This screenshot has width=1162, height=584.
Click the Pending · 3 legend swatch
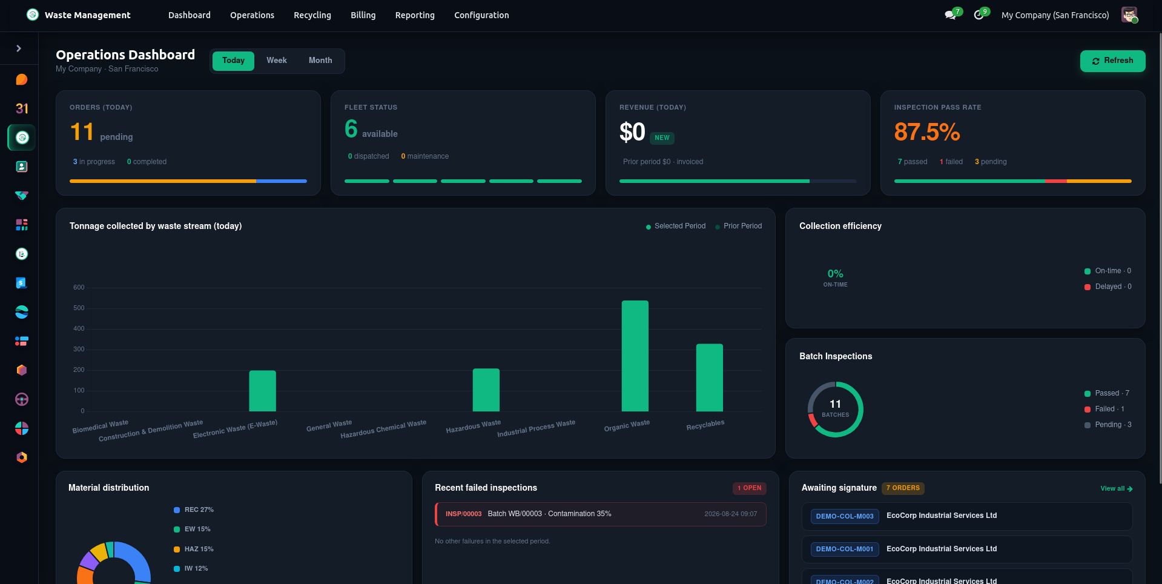coord(1088,425)
